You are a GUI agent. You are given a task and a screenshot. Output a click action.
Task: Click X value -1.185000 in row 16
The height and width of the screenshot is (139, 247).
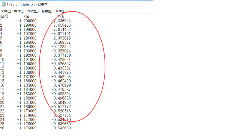click(27, 85)
